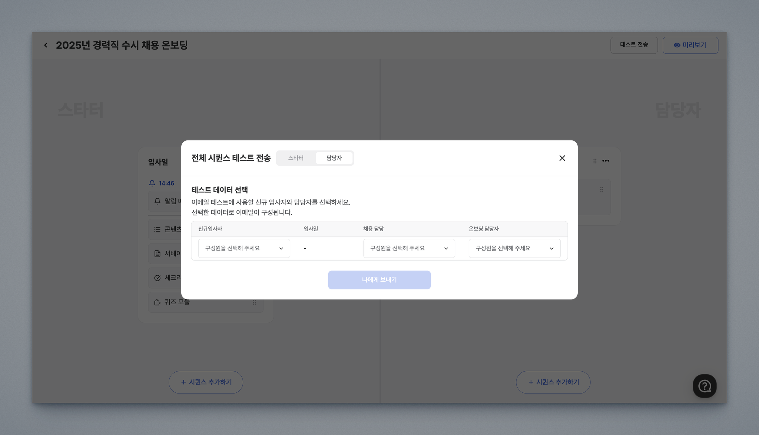Open the help chat bubble icon
759x435 pixels.
click(x=704, y=386)
